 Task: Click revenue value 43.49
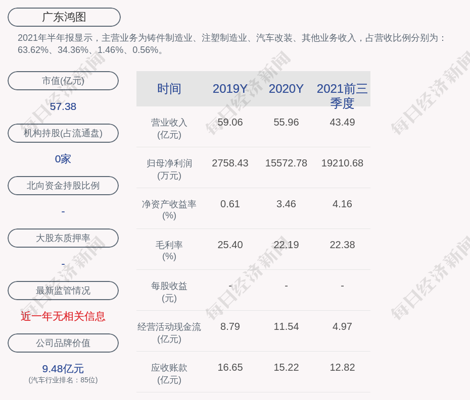342,122
